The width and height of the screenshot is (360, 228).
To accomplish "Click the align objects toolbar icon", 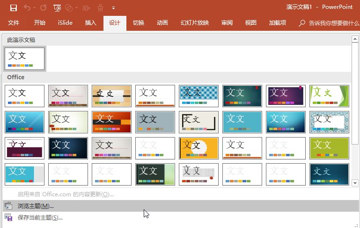I will tap(86, 8).
